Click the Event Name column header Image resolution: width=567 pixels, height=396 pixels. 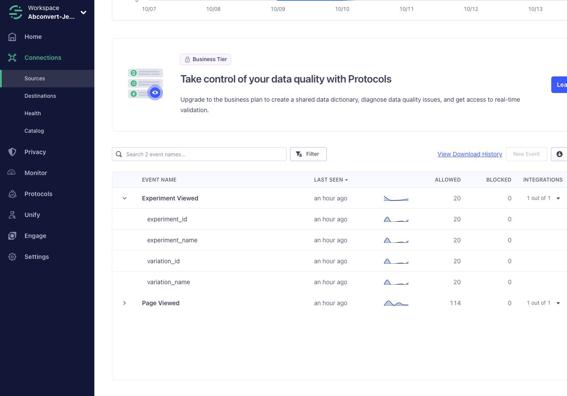point(159,180)
